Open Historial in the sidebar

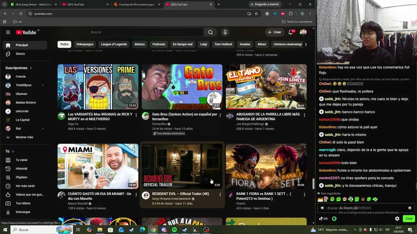(x=24, y=169)
